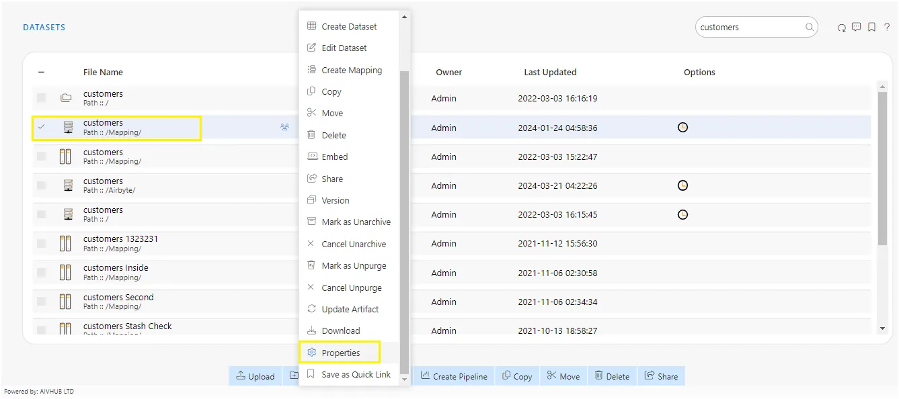Click the new folder toolbar icon beside Upload
The image size is (899, 399).
click(293, 375)
